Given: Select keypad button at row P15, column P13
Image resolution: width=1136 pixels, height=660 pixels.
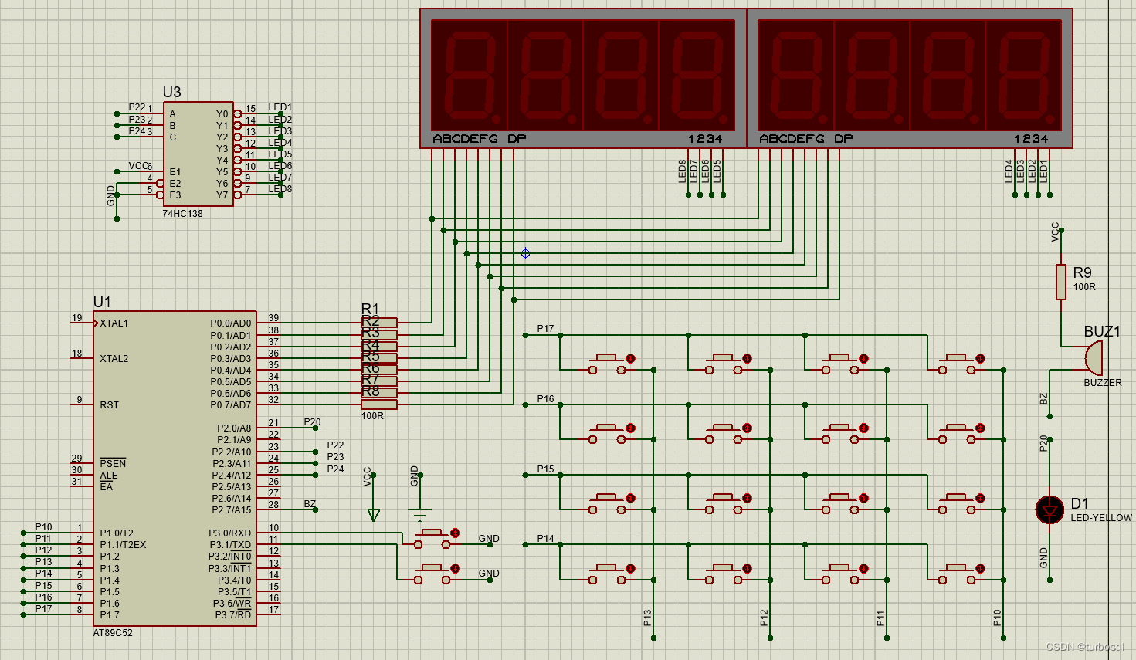Looking at the screenshot, I should click(607, 504).
